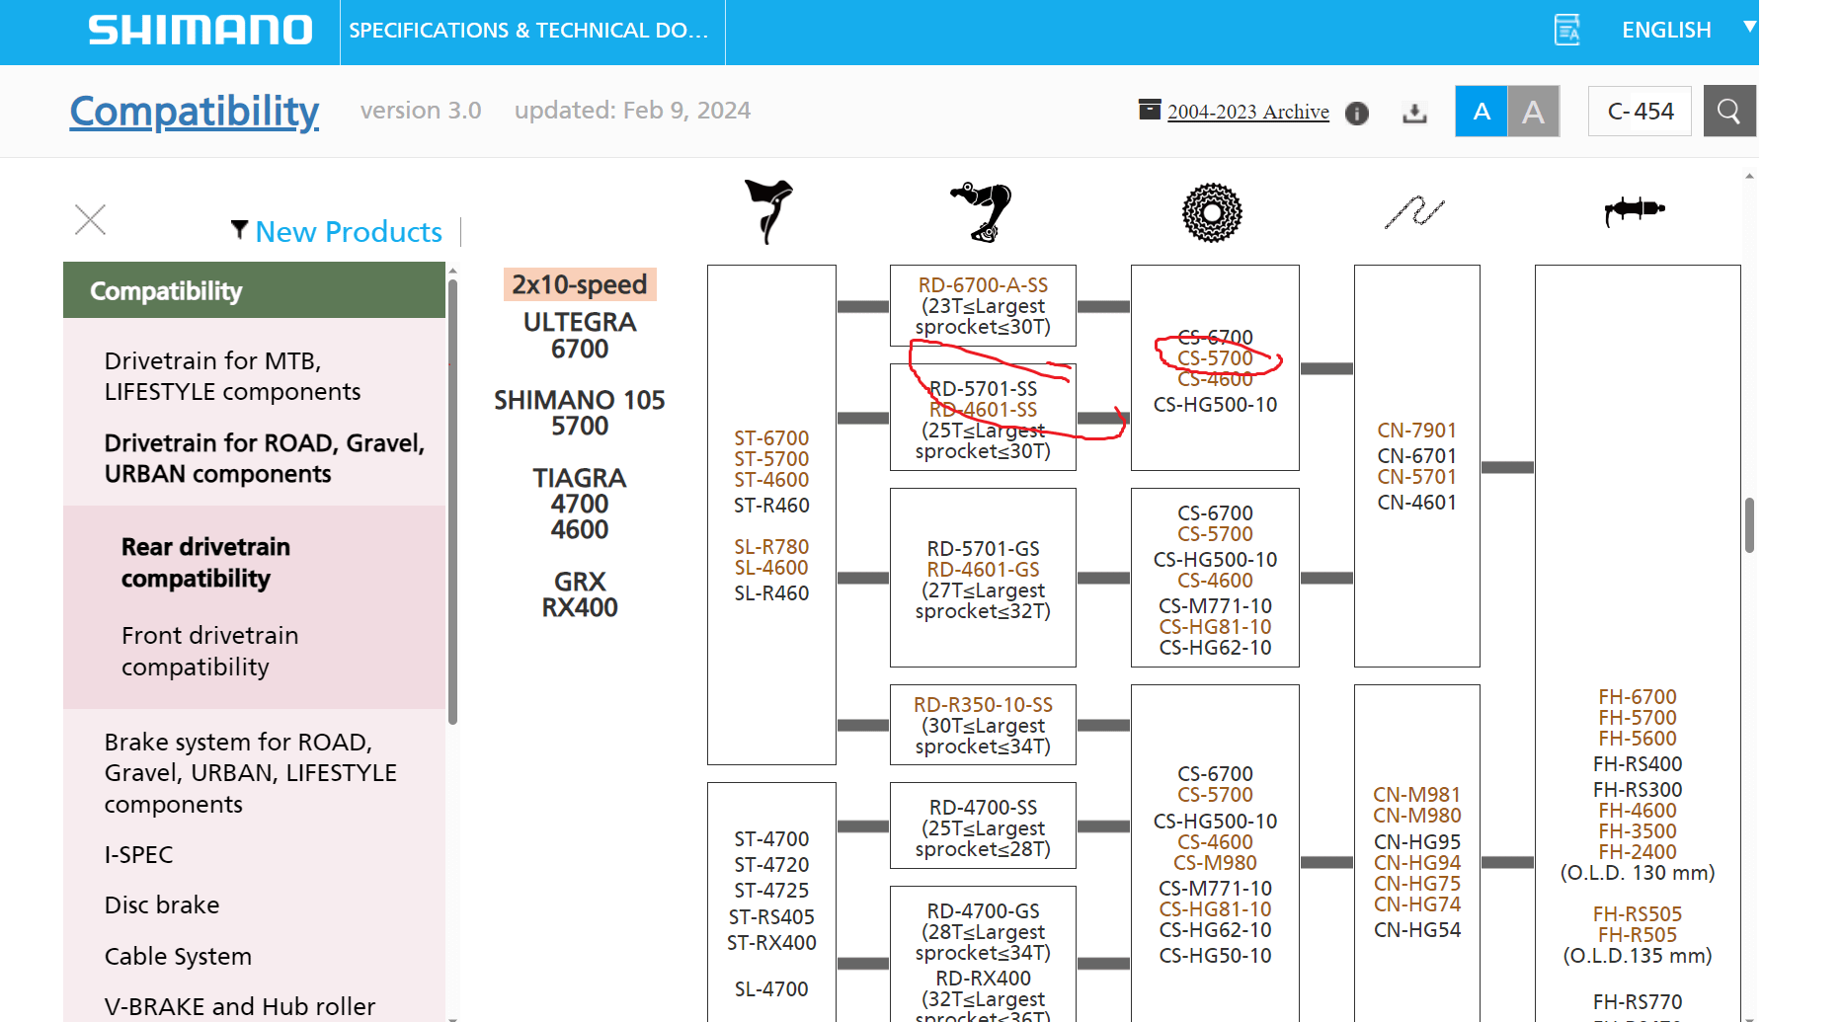Open the 2004-2023 Archive link
Image resolution: width=1843 pixels, height=1022 pixels.
pyautogui.click(x=1248, y=112)
